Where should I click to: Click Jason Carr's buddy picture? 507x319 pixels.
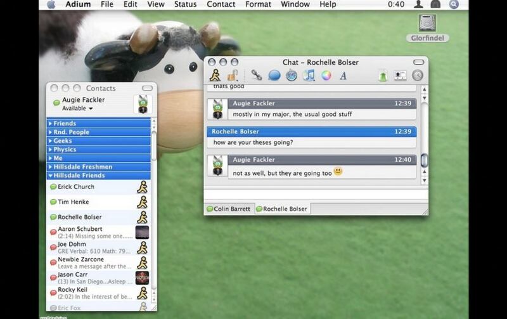[x=142, y=278]
